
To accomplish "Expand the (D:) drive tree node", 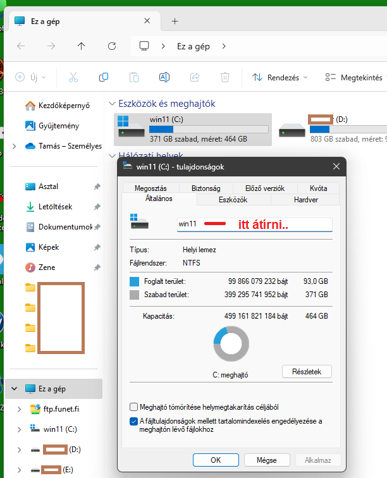I will 19,450.
